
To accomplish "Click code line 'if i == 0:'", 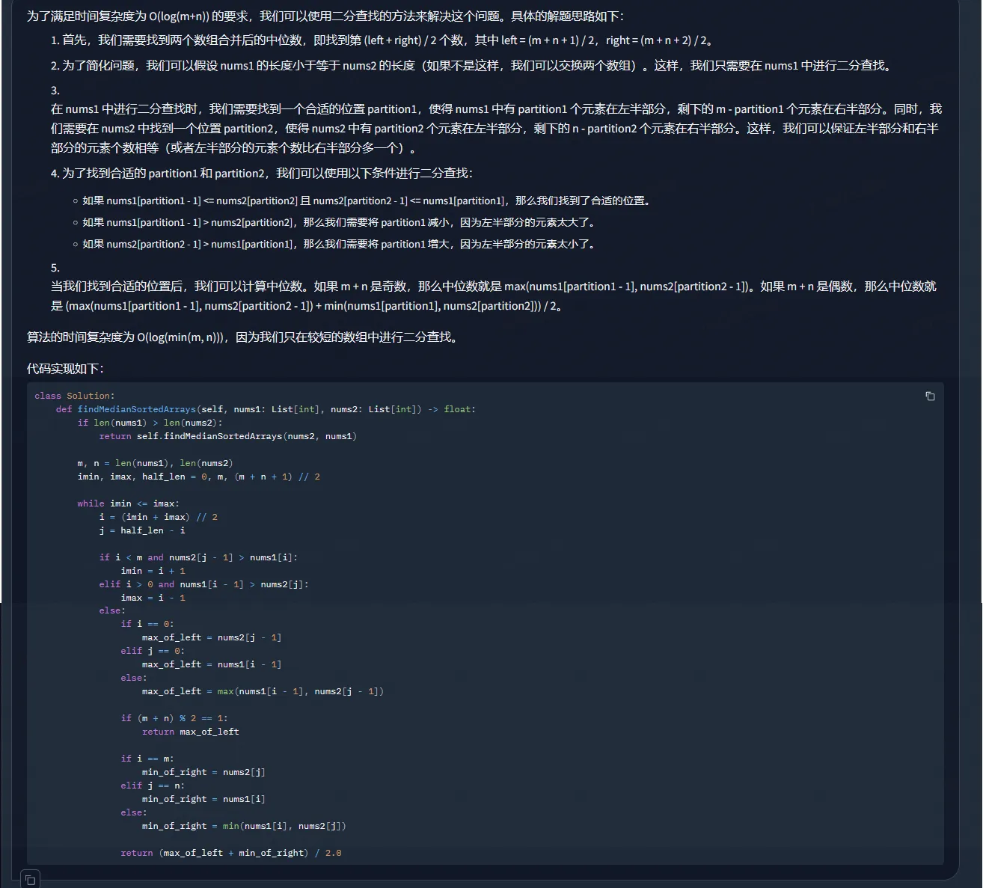I will click(147, 624).
